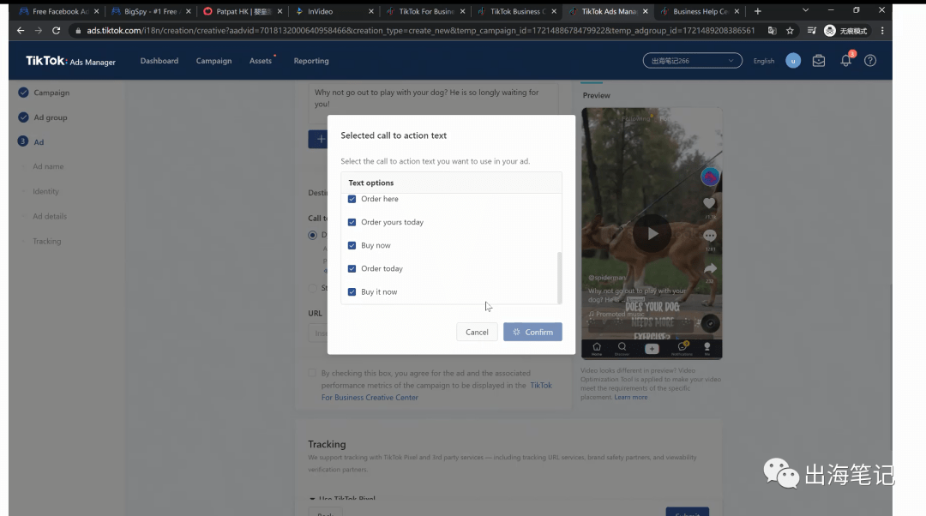Image resolution: width=926 pixels, height=516 pixels.
Task: Open the Reporting menu
Action: coord(311,61)
